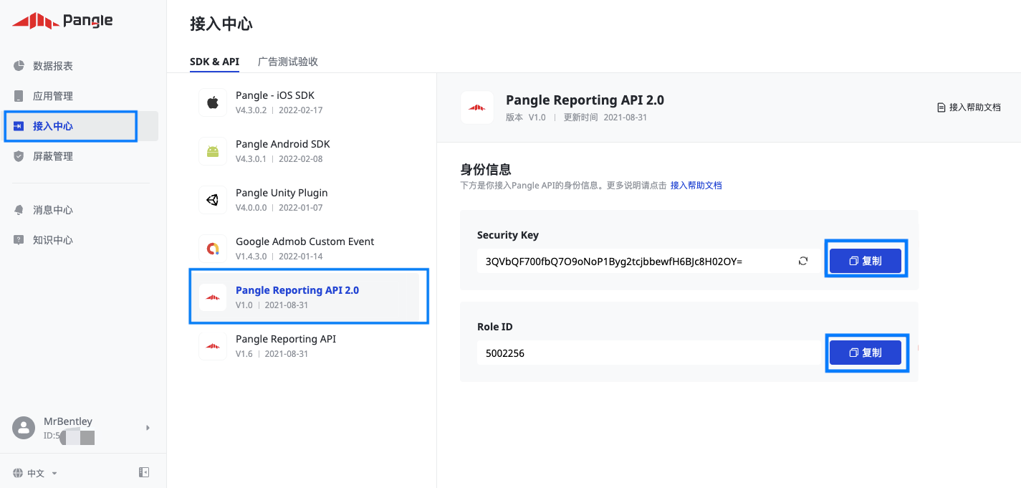Viewport: 1021px width, 488px height.
Task: Click the question icon beside 知识中心
Action: click(19, 240)
